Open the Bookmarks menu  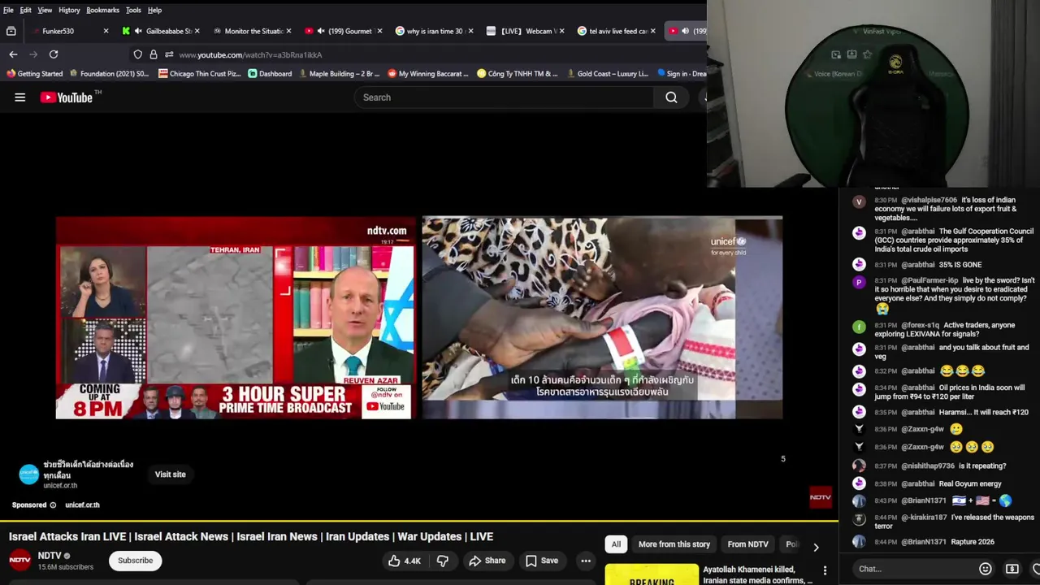[102, 10]
